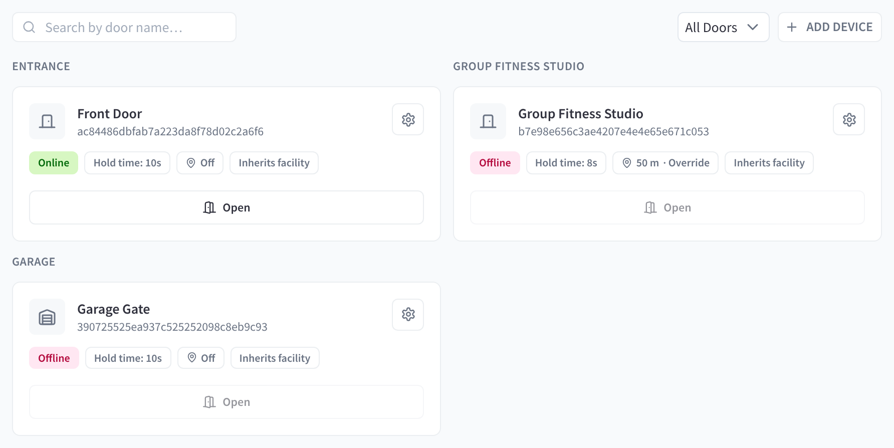This screenshot has height=448, width=894.
Task: Click the Group Fitness Studio door icon
Action: pos(488,121)
